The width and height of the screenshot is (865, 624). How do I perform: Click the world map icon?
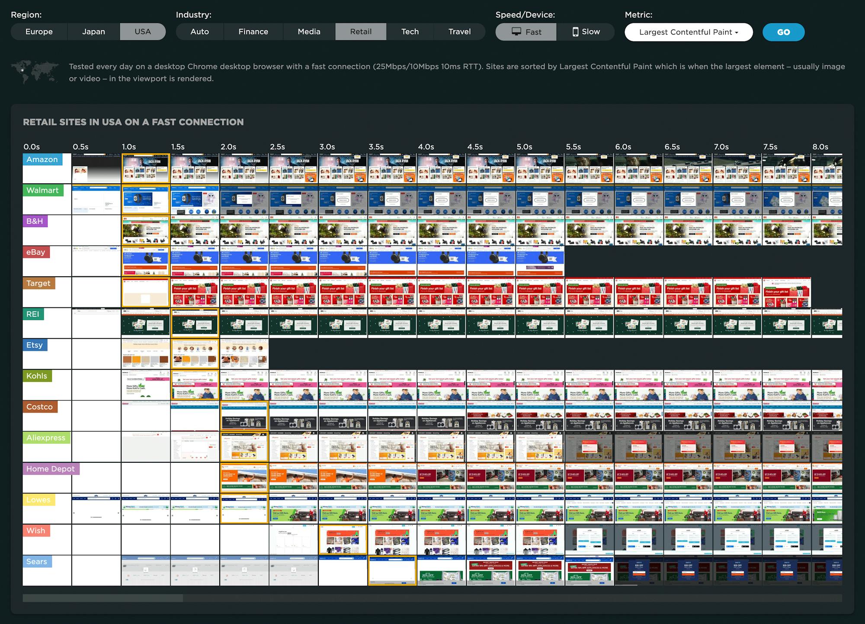35,72
